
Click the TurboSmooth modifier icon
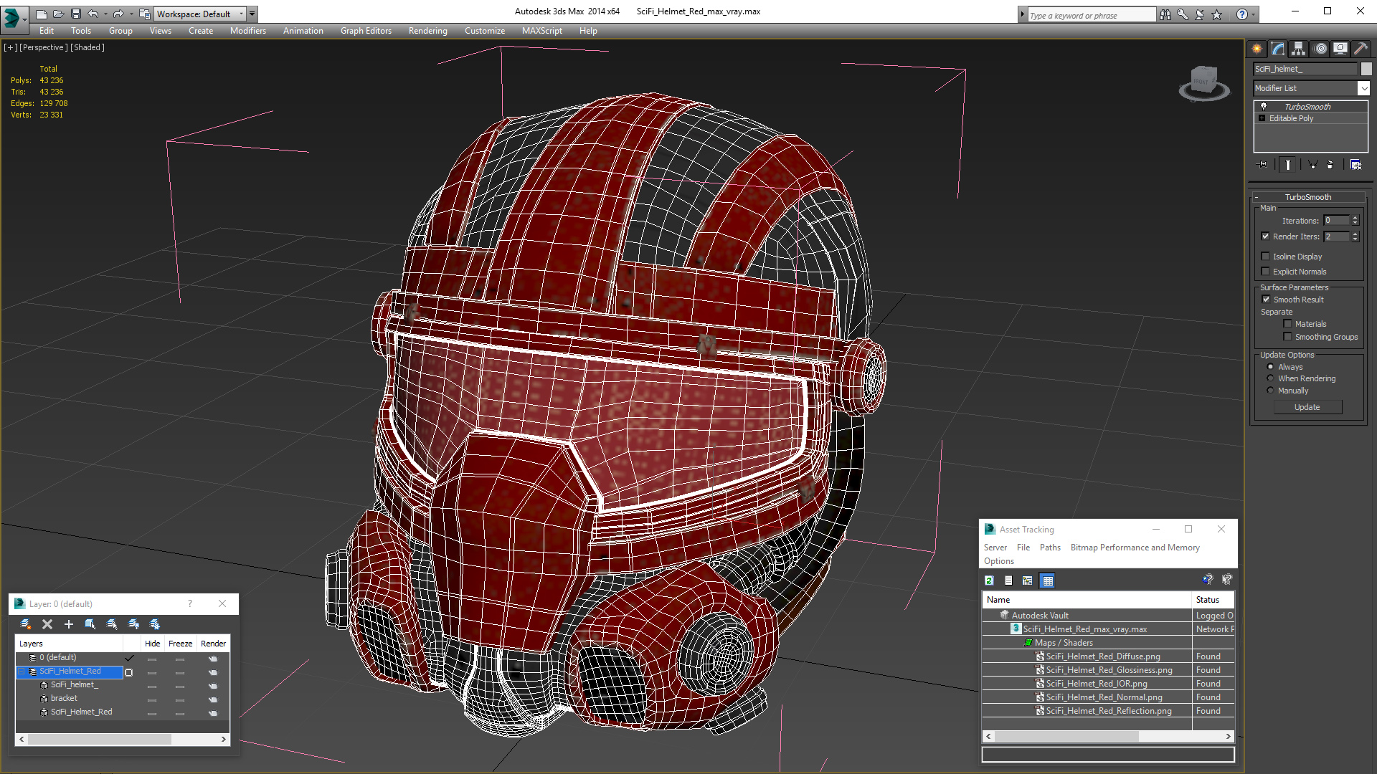point(1264,106)
